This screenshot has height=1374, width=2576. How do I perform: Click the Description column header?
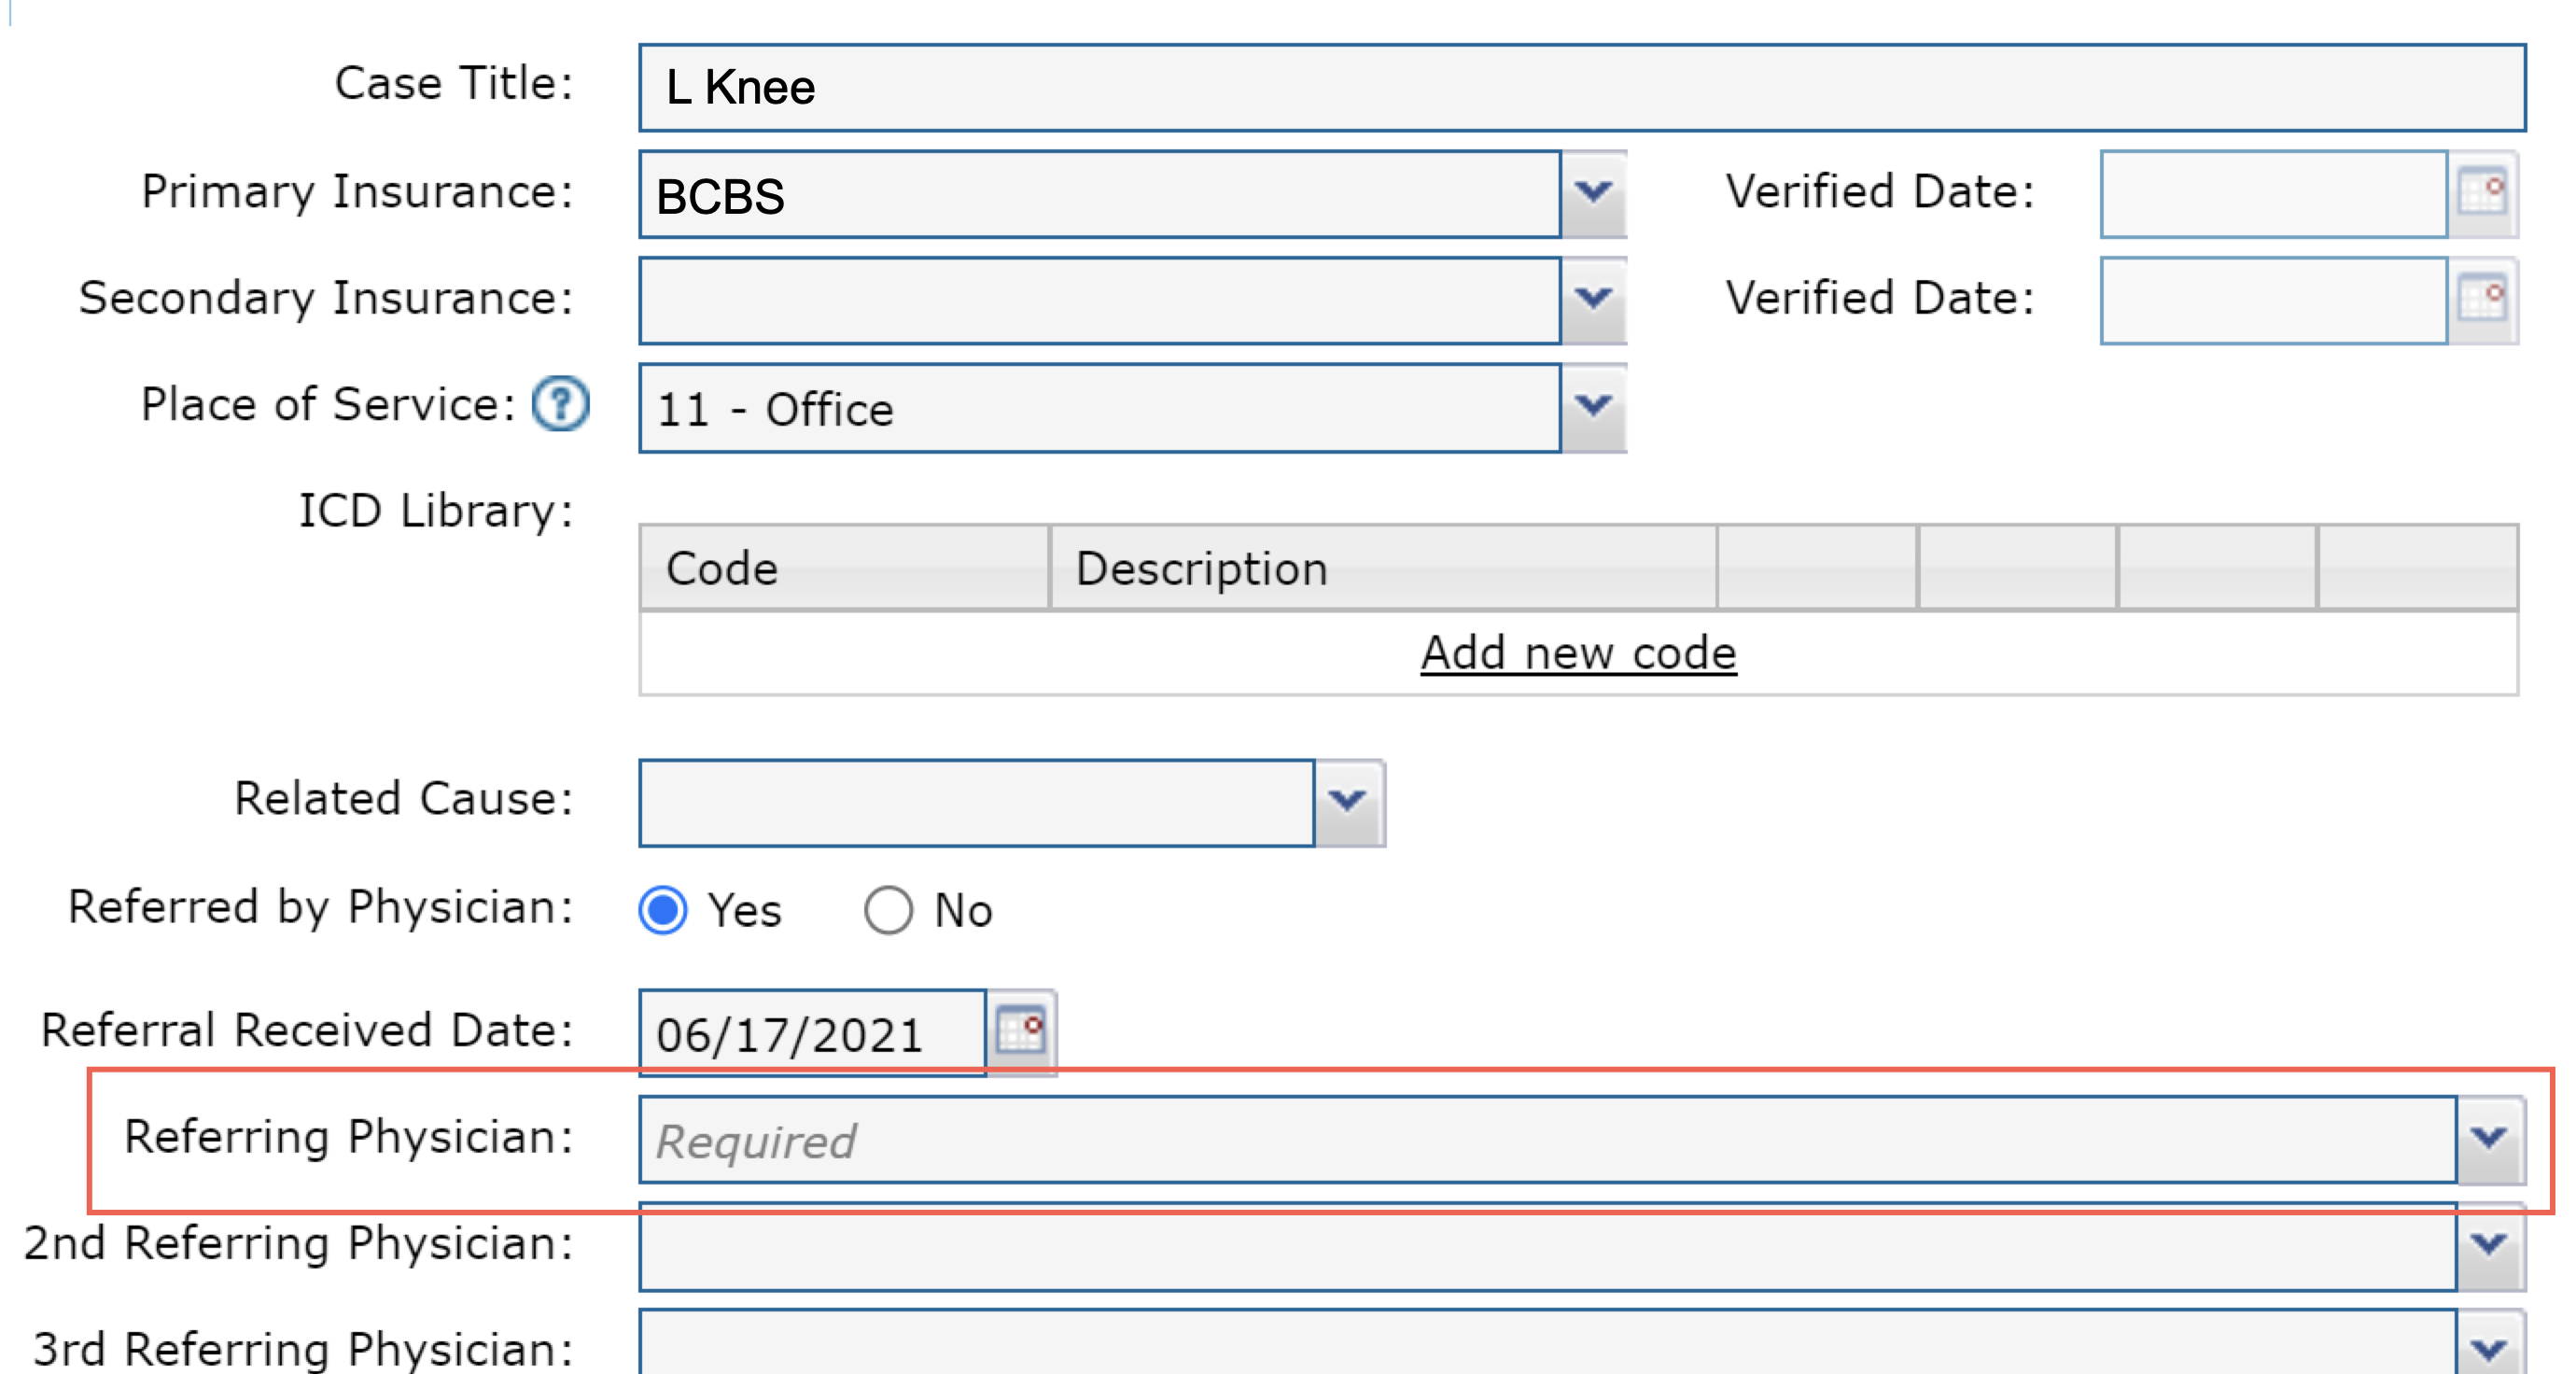(x=1382, y=568)
